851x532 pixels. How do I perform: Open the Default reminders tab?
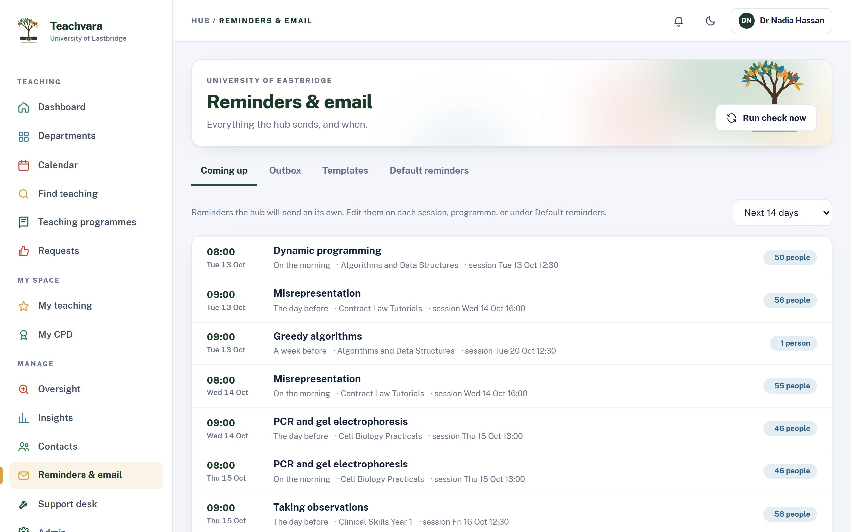pyautogui.click(x=429, y=170)
